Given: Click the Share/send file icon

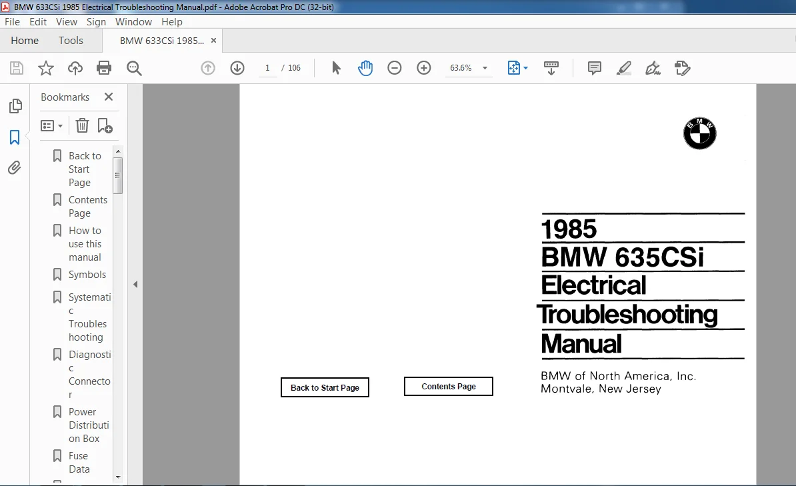Looking at the screenshot, I should (682, 68).
